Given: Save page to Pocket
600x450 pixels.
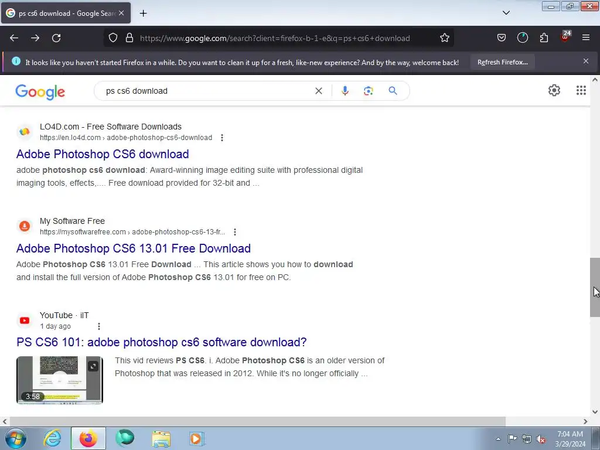Looking at the screenshot, I should point(502,38).
